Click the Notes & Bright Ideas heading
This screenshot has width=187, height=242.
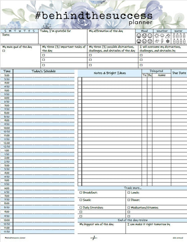pyautogui.click(x=110, y=73)
